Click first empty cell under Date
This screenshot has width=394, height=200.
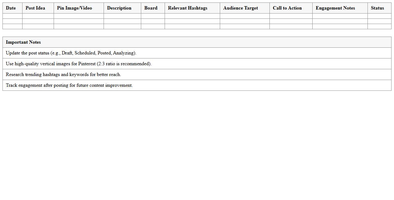pyautogui.click(x=12, y=16)
